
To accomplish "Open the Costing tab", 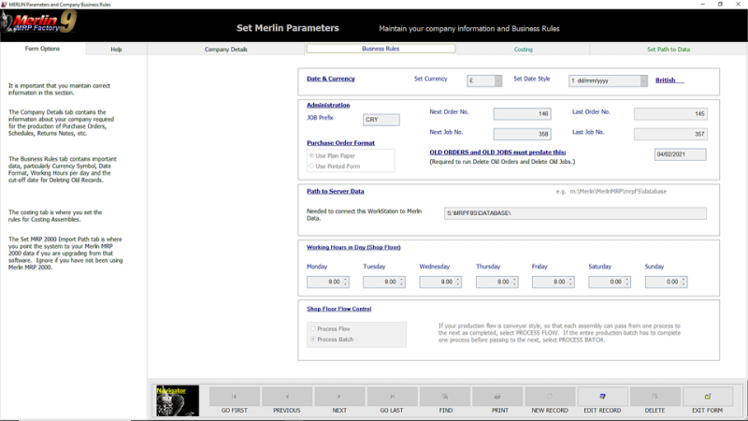I will pyautogui.click(x=523, y=49).
